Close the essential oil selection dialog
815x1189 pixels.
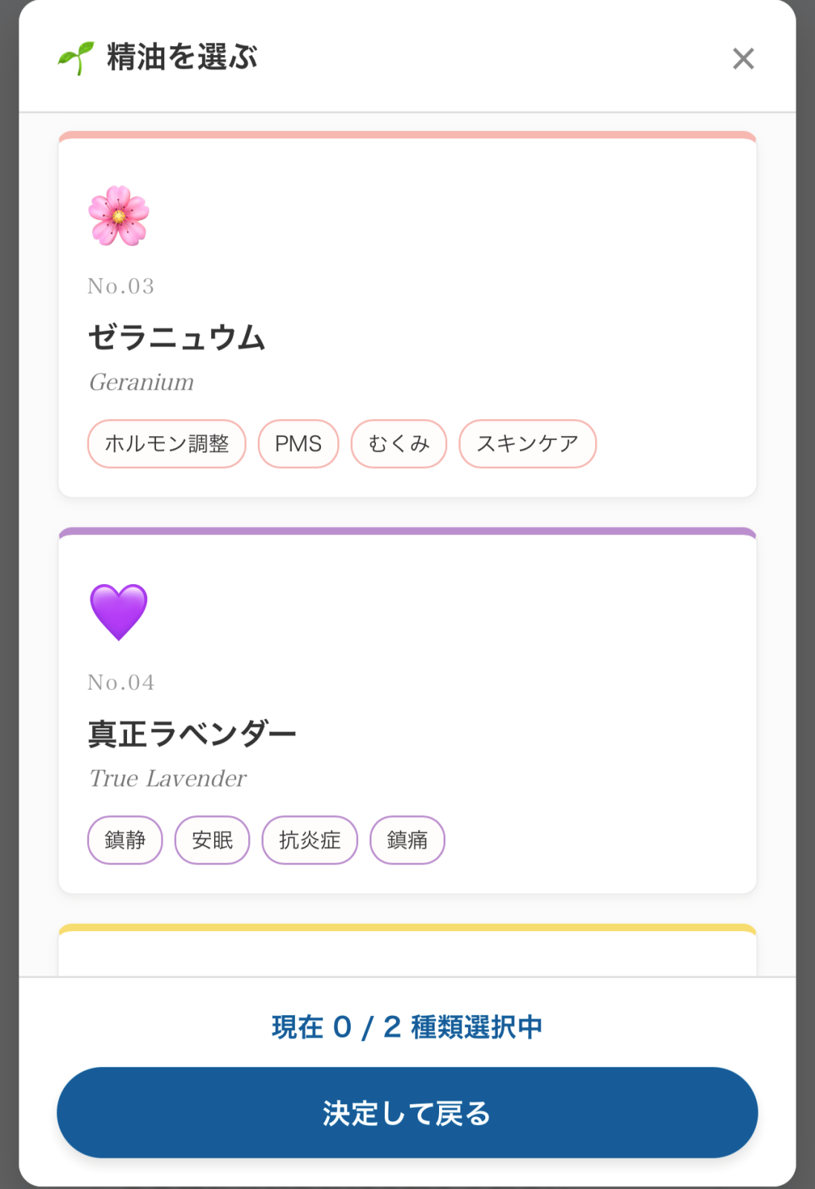[x=743, y=59]
